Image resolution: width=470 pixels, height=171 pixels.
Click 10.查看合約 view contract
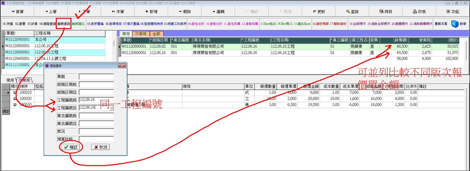coord(214,24)
